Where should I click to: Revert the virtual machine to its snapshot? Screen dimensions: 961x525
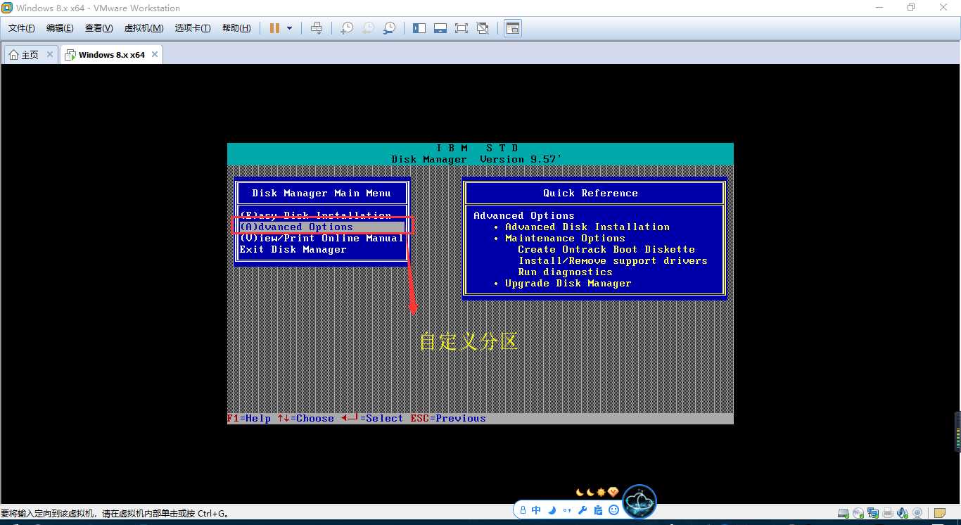368,28
